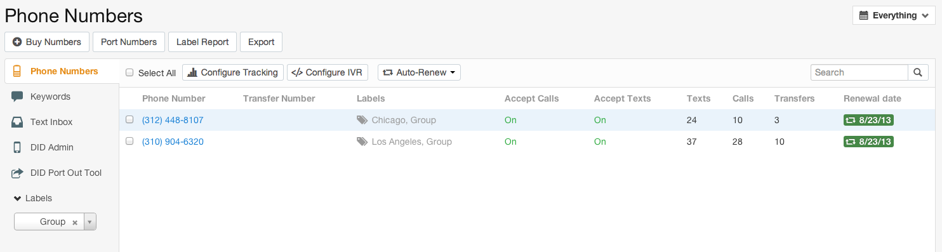Click the renewal date badge for Los Angeles number
942x252 pixels.
tap(868, 142)
